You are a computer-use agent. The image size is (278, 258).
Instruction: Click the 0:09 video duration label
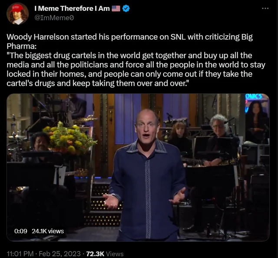[x=21, y=231]
